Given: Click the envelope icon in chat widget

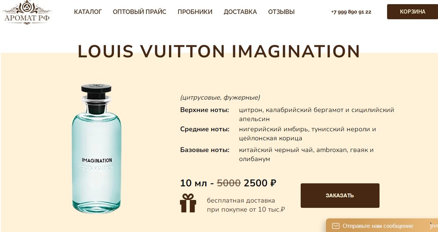Looking at the screenshot, I should [x=335, y=226].
